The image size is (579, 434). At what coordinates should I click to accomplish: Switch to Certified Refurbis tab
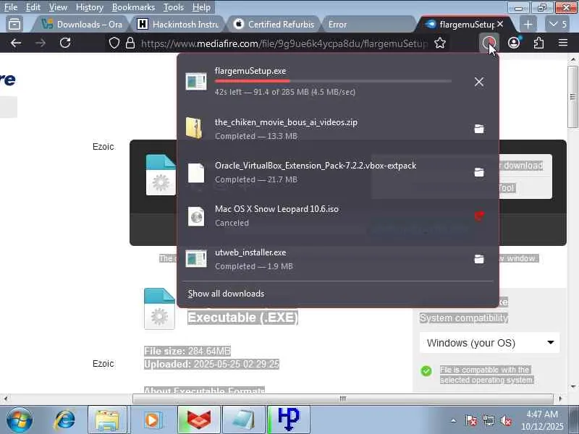tap(274, 25)
